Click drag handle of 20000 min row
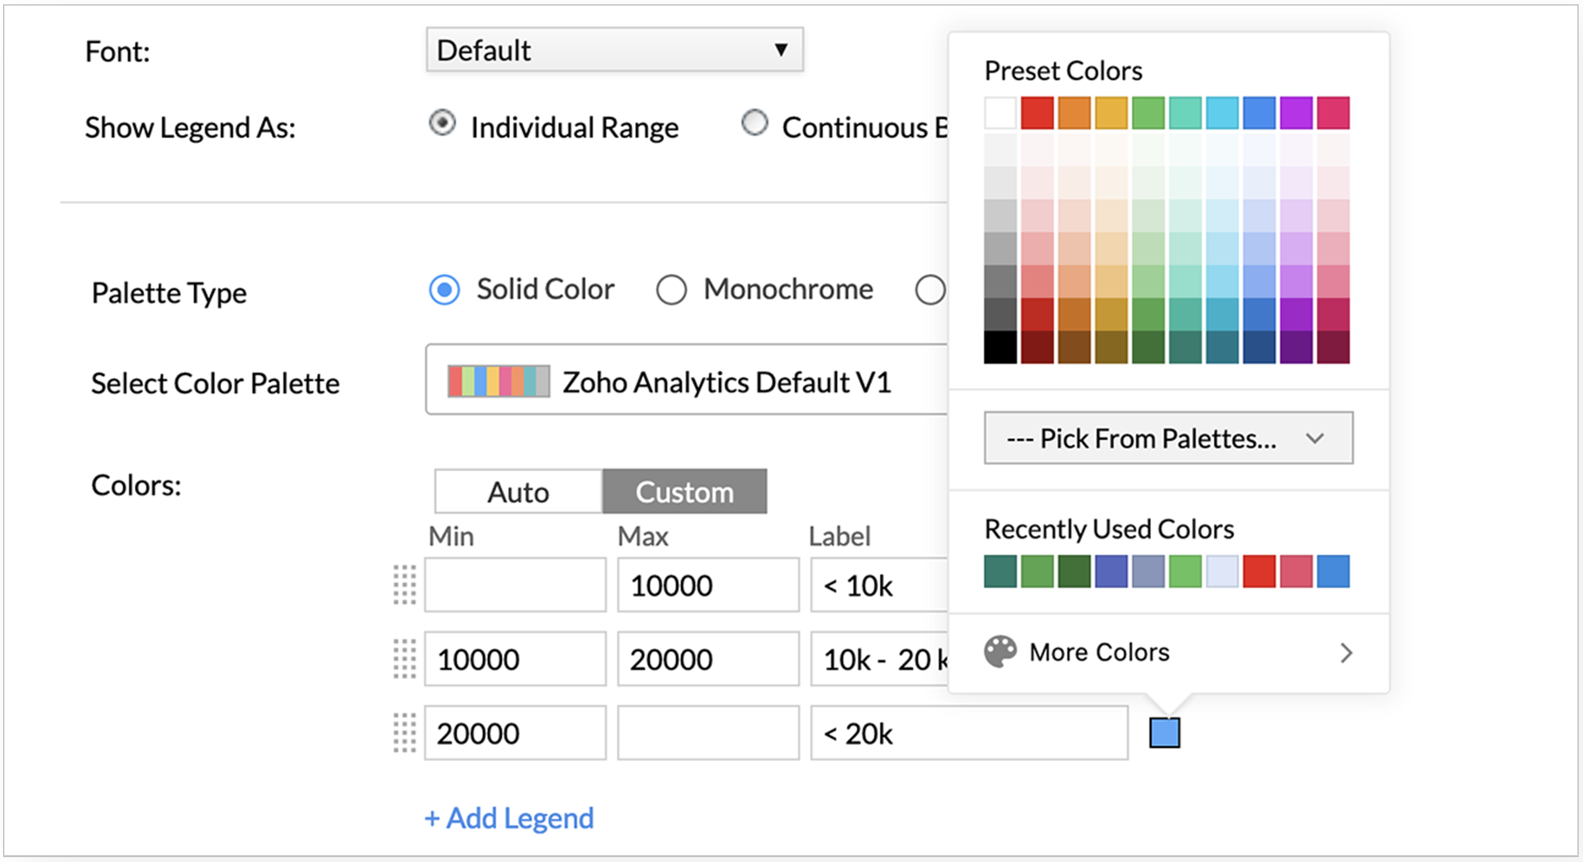This screenshot has height=862, width=1583. pos(404,733)
